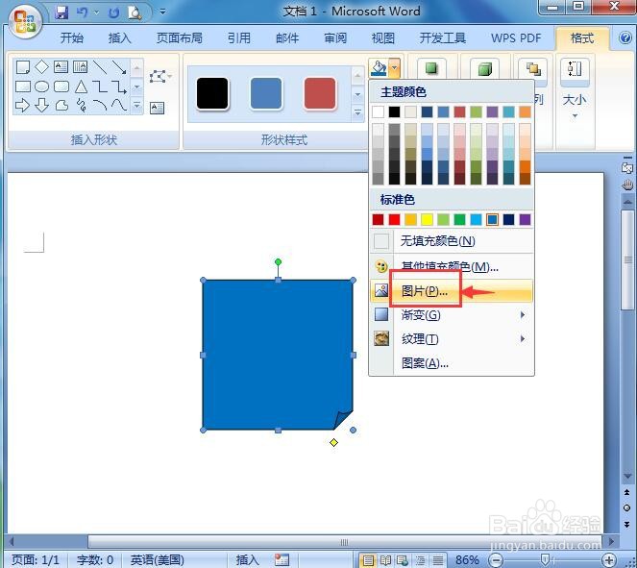This screenshot has width=637, height=568.
Task: Click the 86% zoom level
Action: click(x=466, y=560)
